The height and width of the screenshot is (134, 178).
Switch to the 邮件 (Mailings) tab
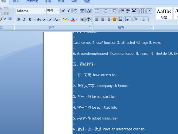point(61,1)
